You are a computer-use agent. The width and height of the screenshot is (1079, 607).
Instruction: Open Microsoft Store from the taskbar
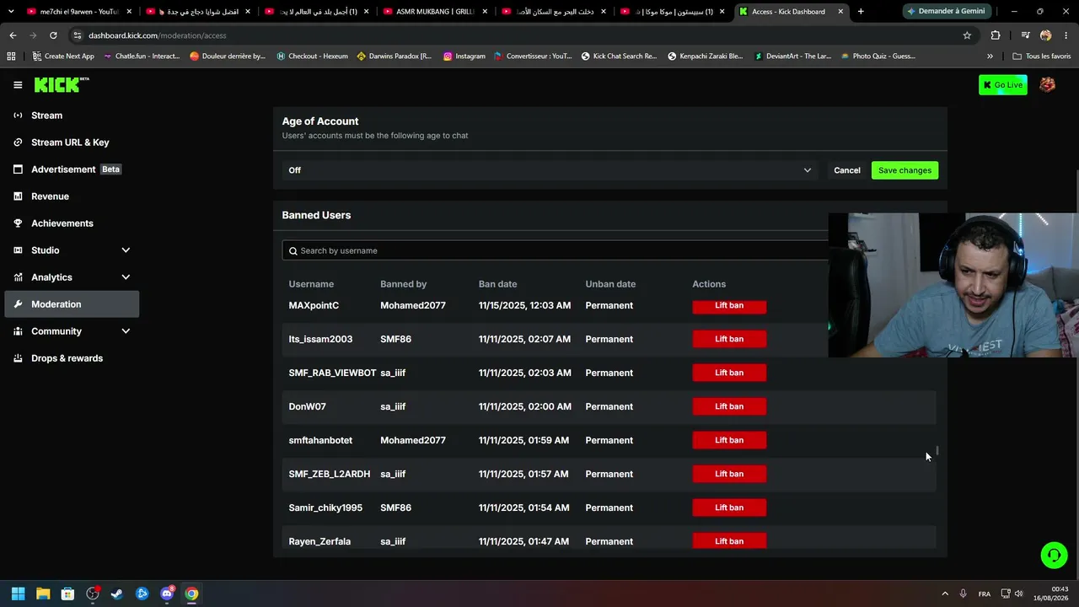click(x=67, y=594)
